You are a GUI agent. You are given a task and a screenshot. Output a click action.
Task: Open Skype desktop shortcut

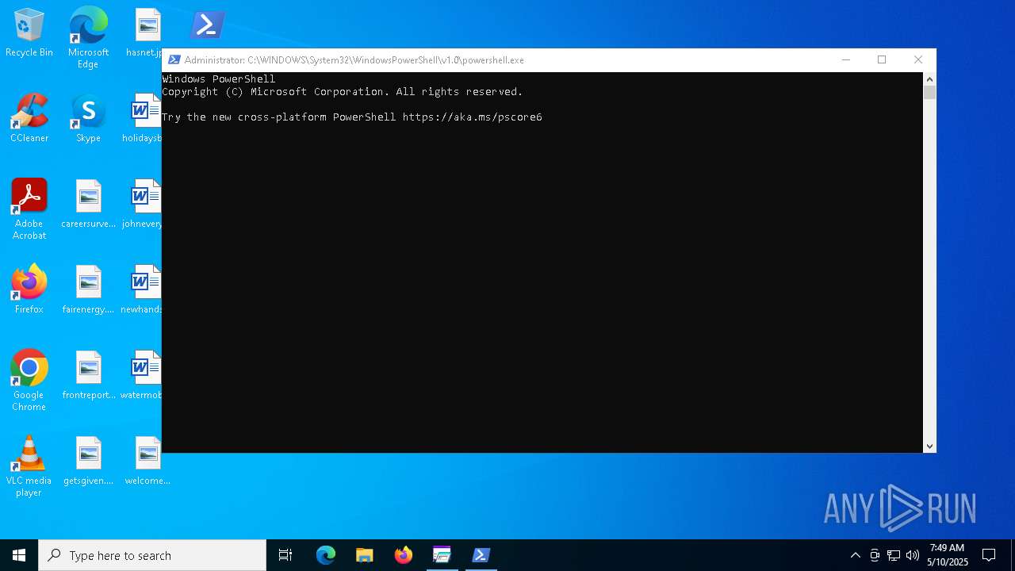click(88, 119)
